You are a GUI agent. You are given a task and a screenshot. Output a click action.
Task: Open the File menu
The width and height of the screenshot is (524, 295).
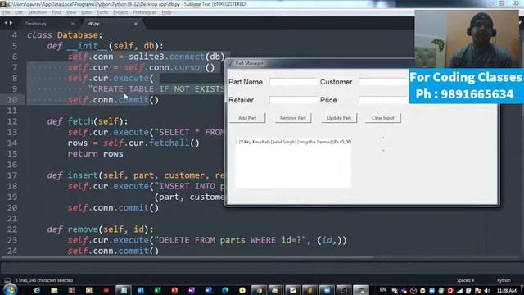pyautogui.click(x=6, y=12)
